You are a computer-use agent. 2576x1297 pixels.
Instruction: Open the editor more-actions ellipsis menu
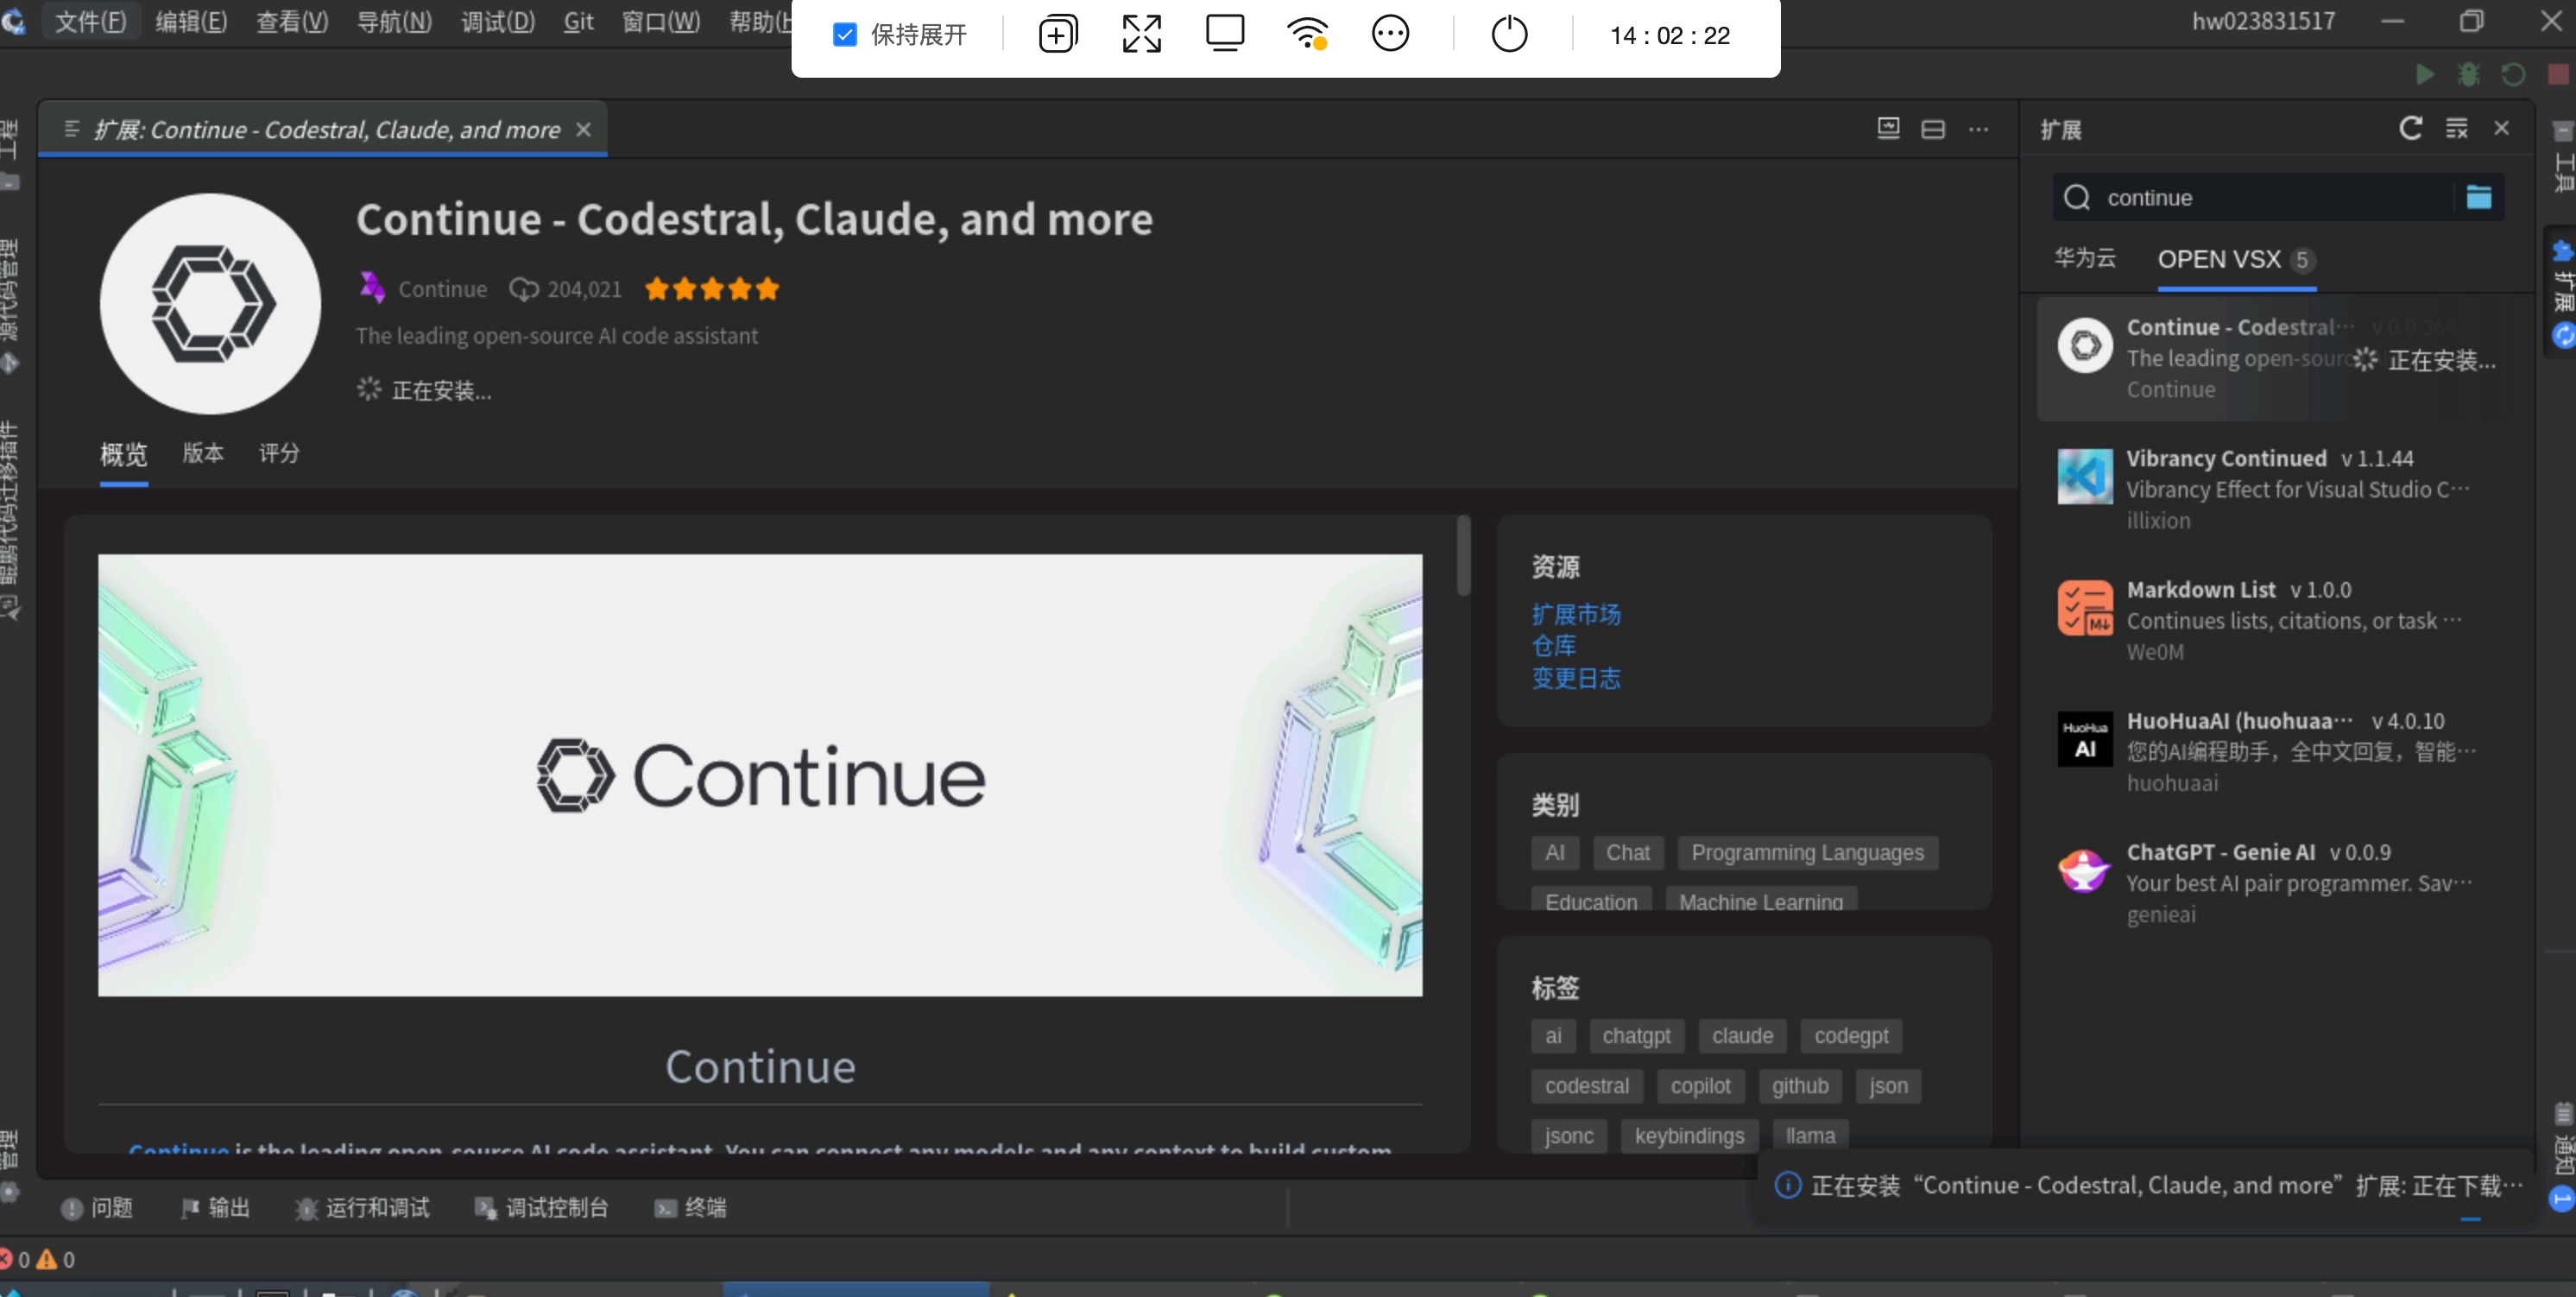[x=1978, y=129]
